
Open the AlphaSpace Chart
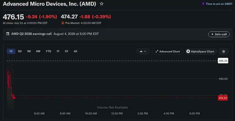(201, 51)
